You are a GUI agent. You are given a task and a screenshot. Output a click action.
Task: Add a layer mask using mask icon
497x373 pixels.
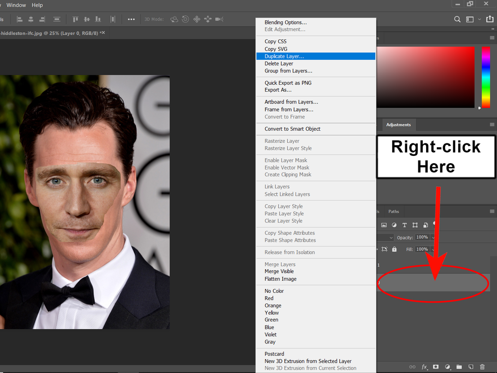tap(436, 367)
